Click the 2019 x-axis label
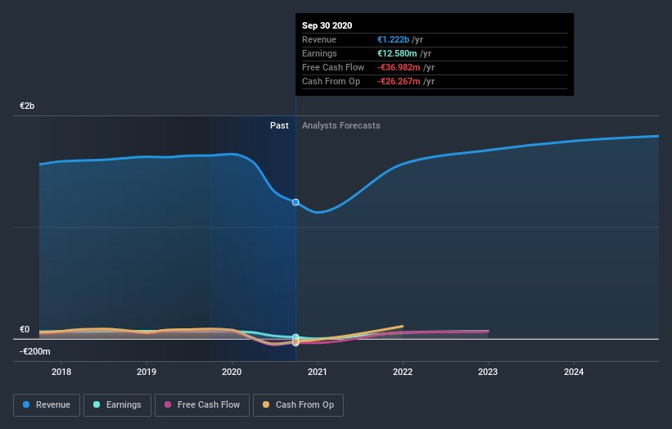The height and width of the screenshot is (429, 672). [x=147, y=372]
